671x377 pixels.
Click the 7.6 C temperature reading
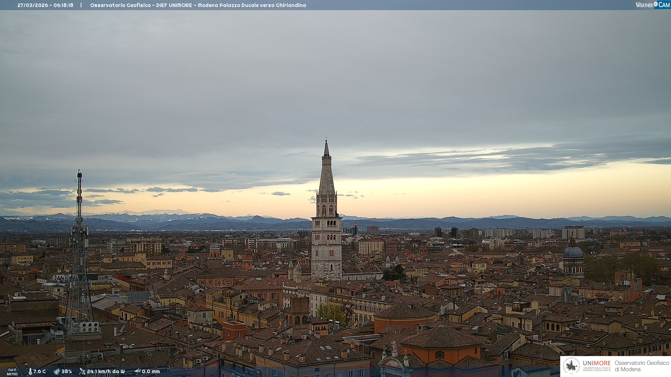tap(39, 371)
